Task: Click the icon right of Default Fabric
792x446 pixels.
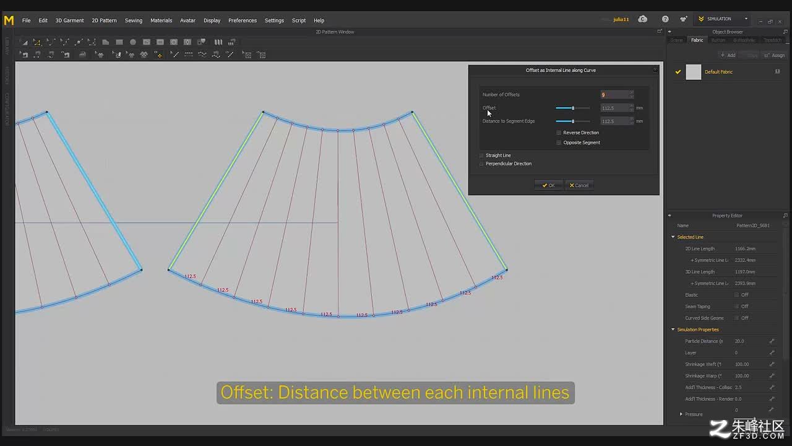Action: pyautogui.click(x=777, y=72)
